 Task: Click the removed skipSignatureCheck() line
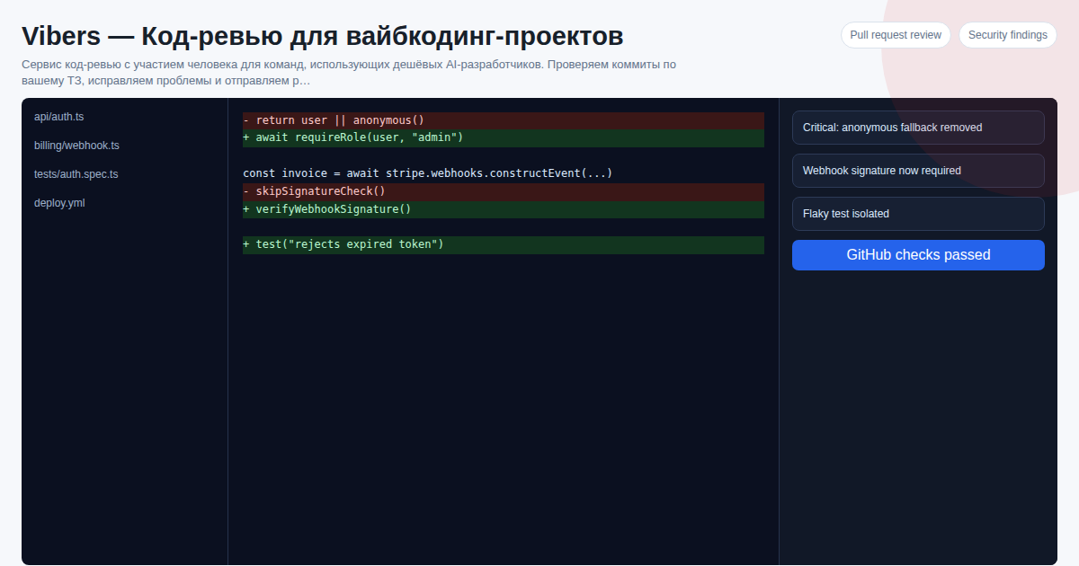pos(504,191)
